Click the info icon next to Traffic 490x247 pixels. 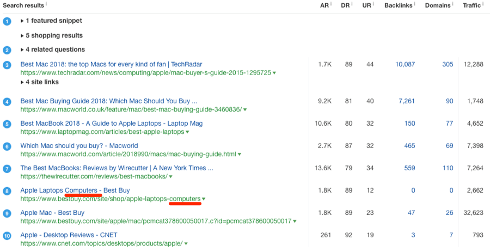[x=483, y=4]
